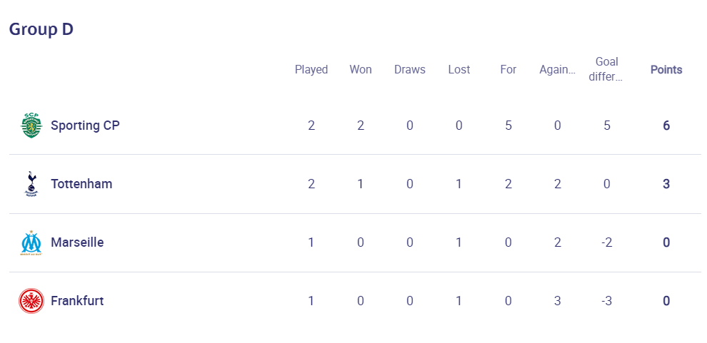Click Frankfurt's goal difference of -3

tap(607, 301)
